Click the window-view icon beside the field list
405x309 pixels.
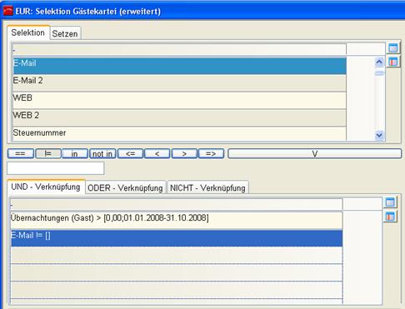click(392, 48)
